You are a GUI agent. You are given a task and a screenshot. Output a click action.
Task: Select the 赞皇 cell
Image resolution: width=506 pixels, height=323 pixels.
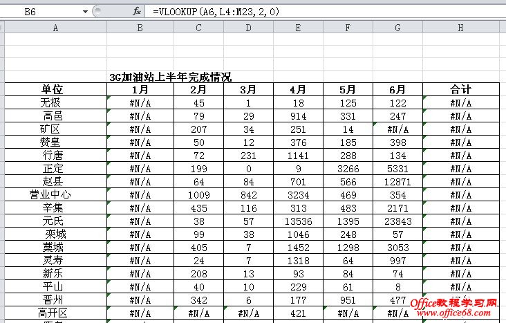coord(55,142)
